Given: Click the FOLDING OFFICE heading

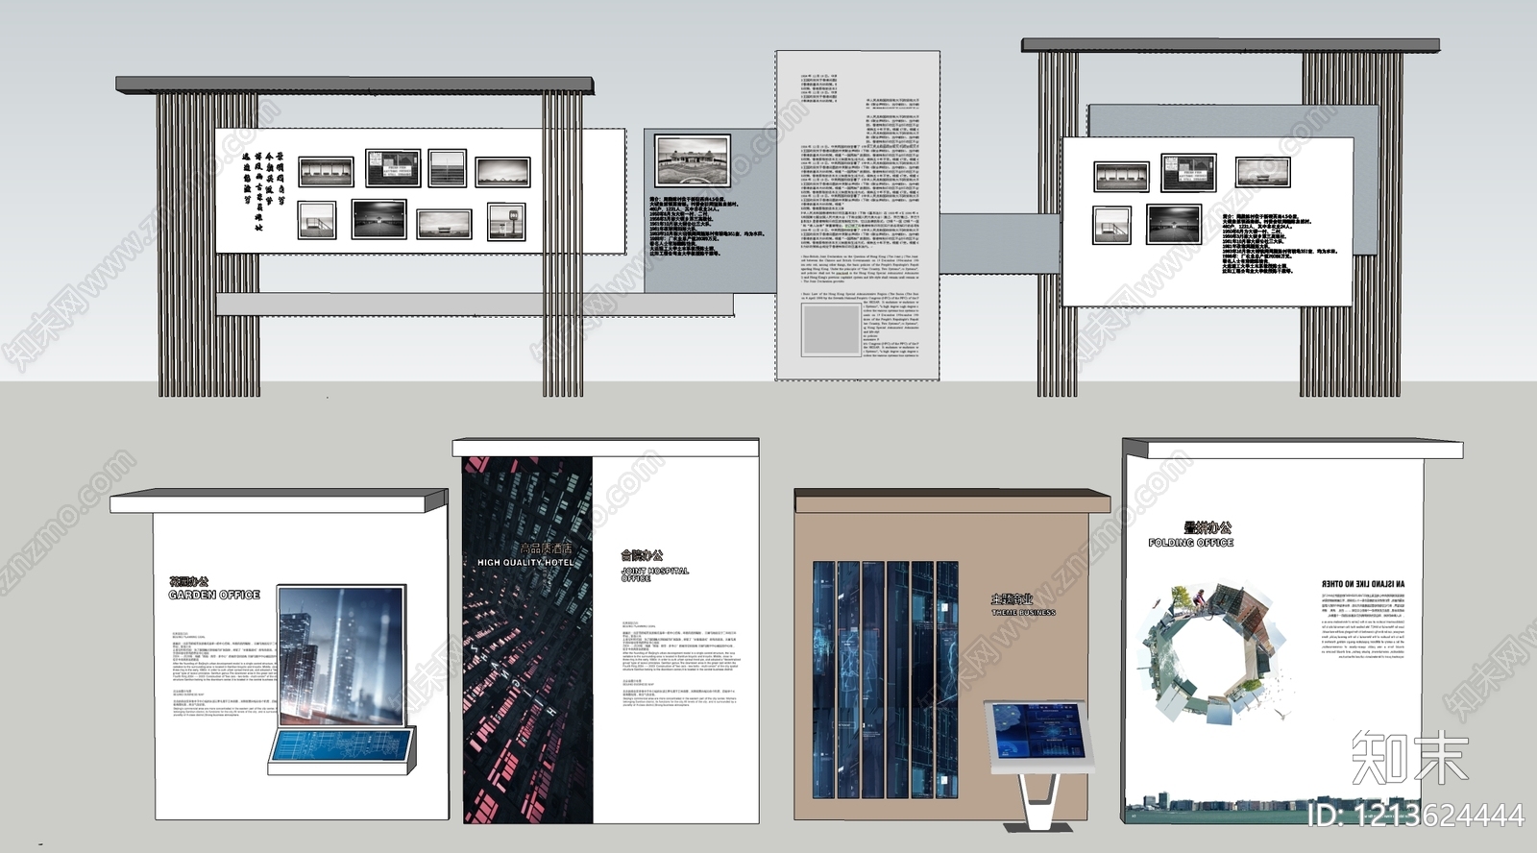Looking at the screenshot, I should 1191,543.
